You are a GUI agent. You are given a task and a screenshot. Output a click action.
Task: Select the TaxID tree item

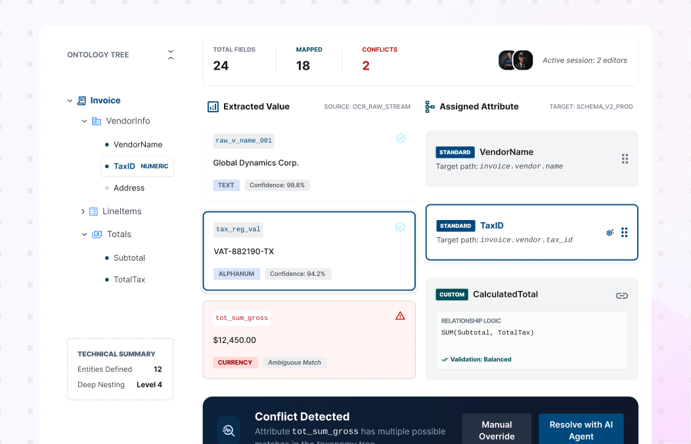[x=137, y=167]
